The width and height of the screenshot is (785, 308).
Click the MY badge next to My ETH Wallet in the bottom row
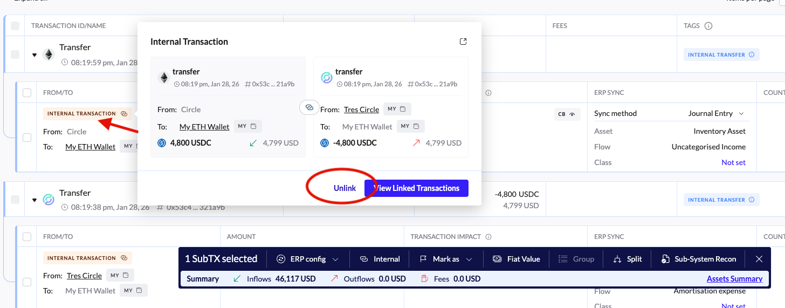pos(134,290)
